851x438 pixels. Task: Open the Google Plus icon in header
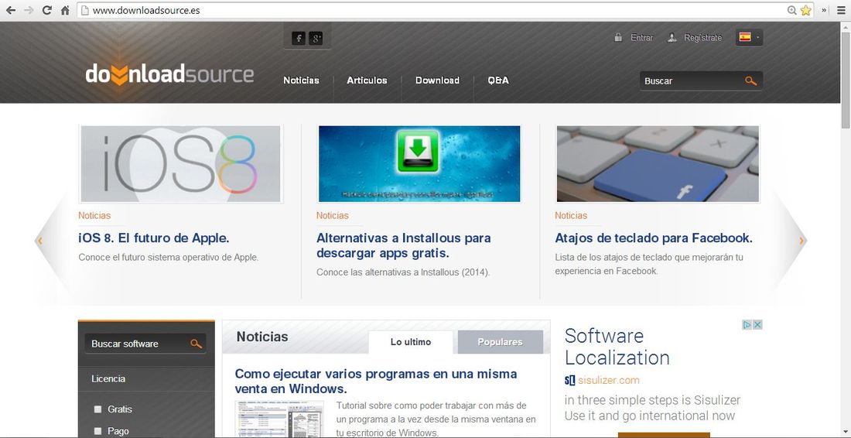316,38
